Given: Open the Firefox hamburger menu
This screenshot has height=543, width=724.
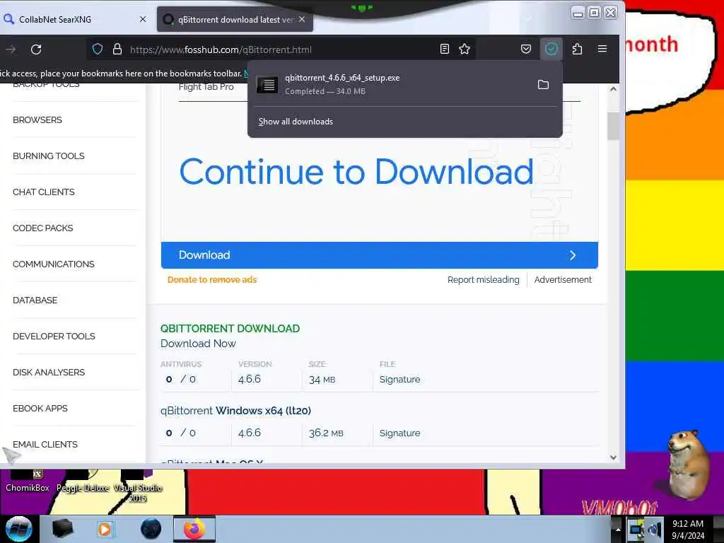Looking at the screenshot, I should [602, 49].
